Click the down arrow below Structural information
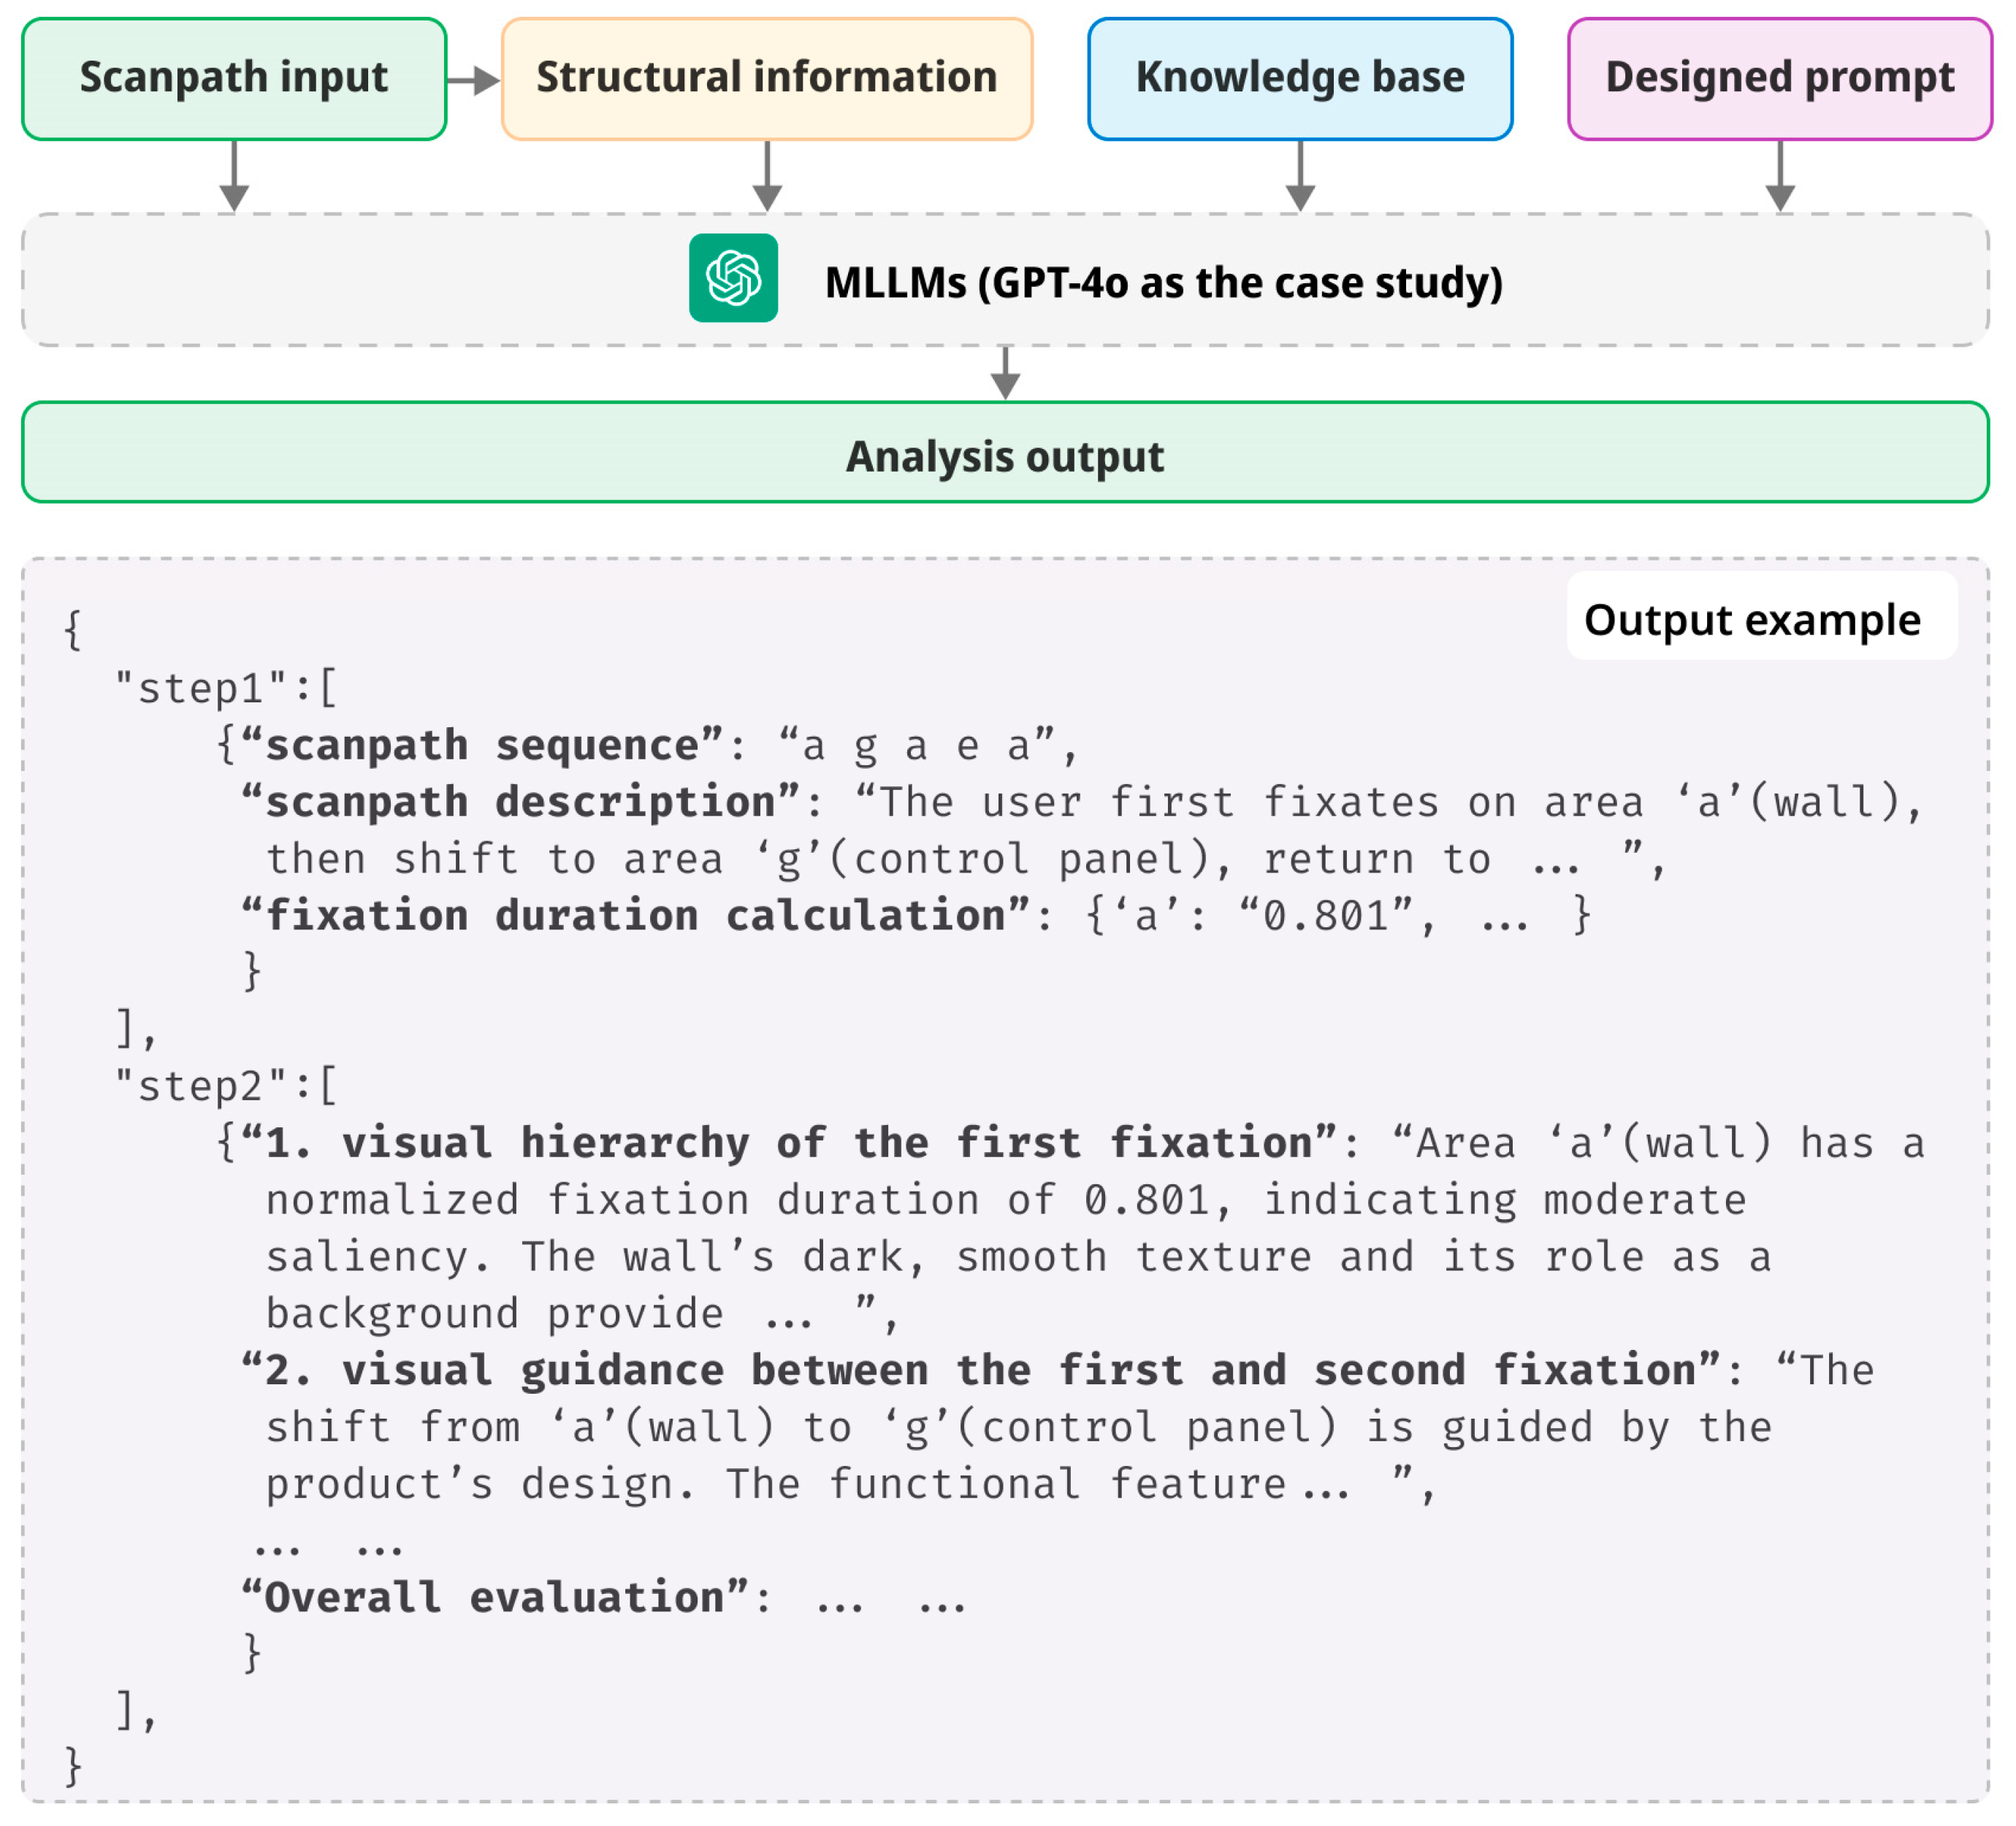This screenshot has height=1826, width=2016. (767, 177)
